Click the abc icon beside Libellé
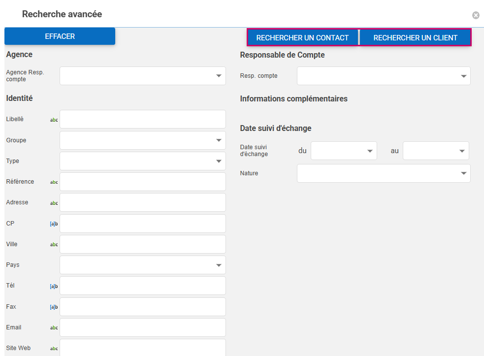This screenshot has height=356, width=484. click(x=54, y=120)
